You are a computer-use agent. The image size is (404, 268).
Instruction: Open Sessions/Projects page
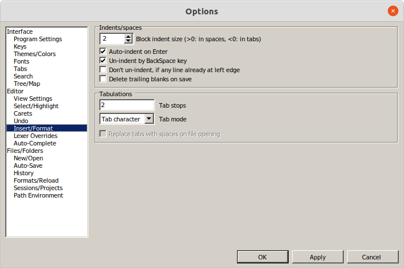coord(38,188)
